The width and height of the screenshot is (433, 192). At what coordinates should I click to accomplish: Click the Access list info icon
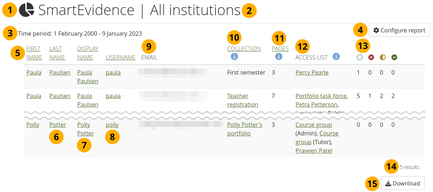point(336,57)
